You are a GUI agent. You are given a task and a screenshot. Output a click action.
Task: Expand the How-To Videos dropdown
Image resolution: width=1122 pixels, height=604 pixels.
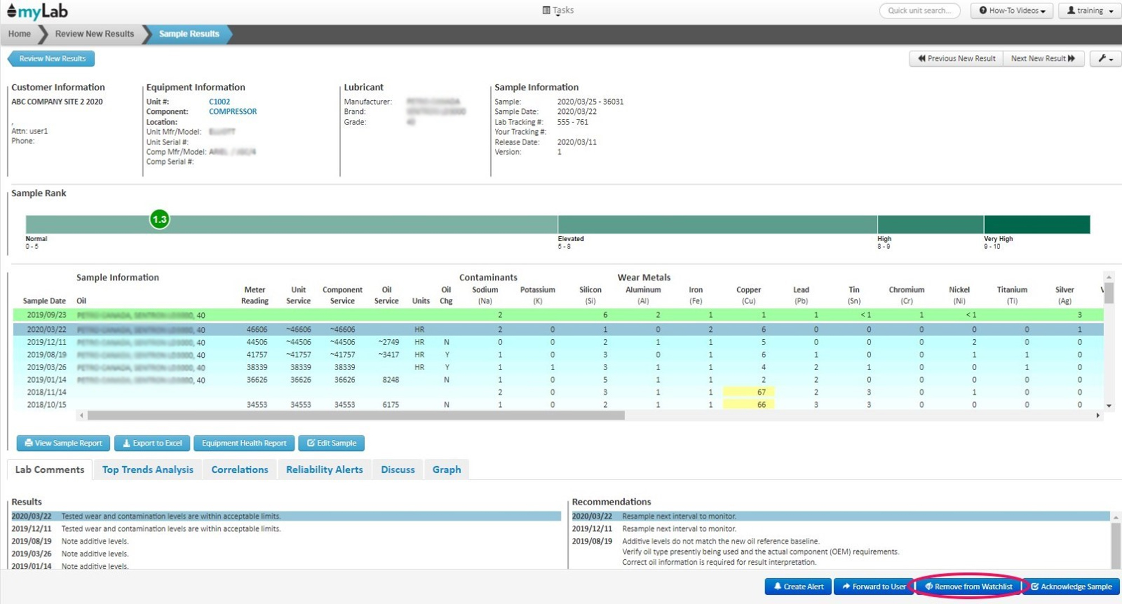1012,11
